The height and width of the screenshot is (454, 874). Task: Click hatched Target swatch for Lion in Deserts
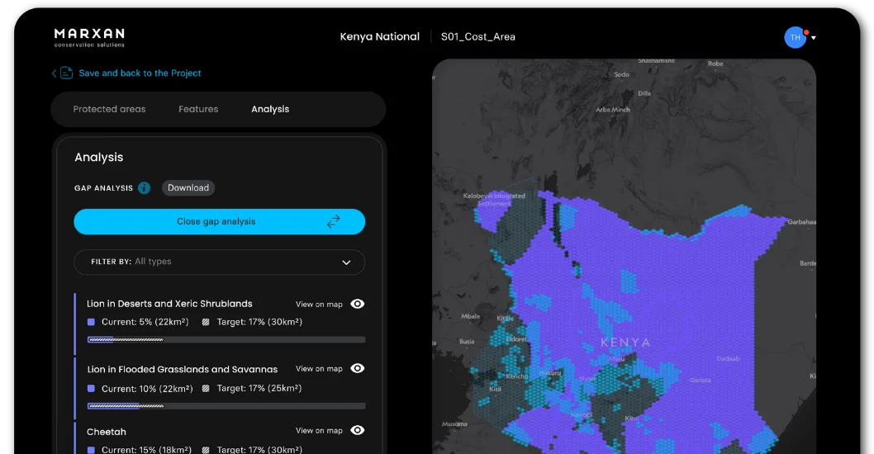coord(206,322)
